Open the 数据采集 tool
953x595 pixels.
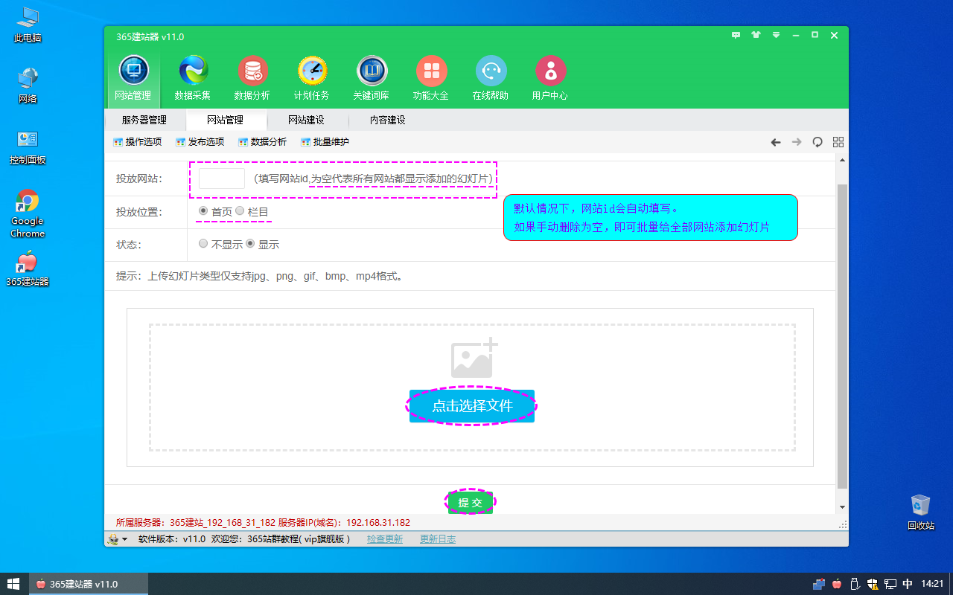(x=193, y=79)
